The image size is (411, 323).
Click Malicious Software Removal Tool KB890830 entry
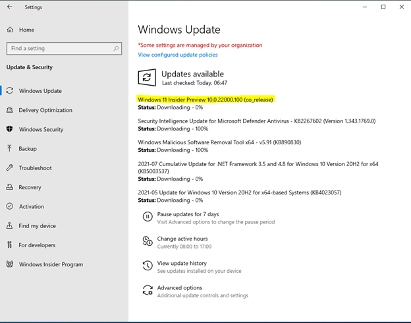(219, 142)
